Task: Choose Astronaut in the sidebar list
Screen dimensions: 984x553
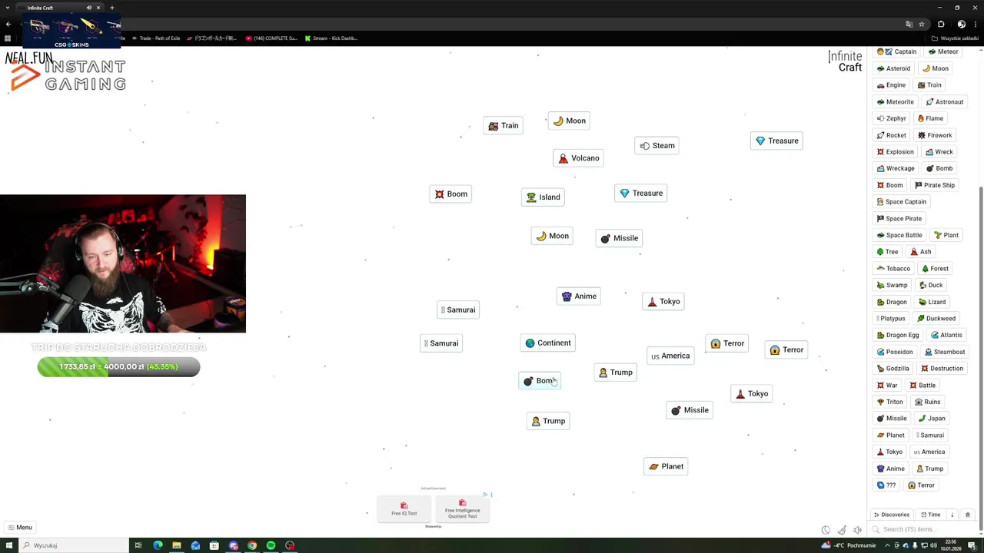Action: [x=945, y=102]
